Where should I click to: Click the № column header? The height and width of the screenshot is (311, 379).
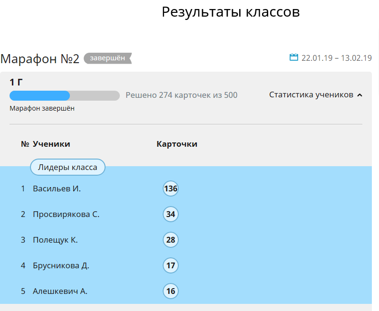tap(25, 144)
